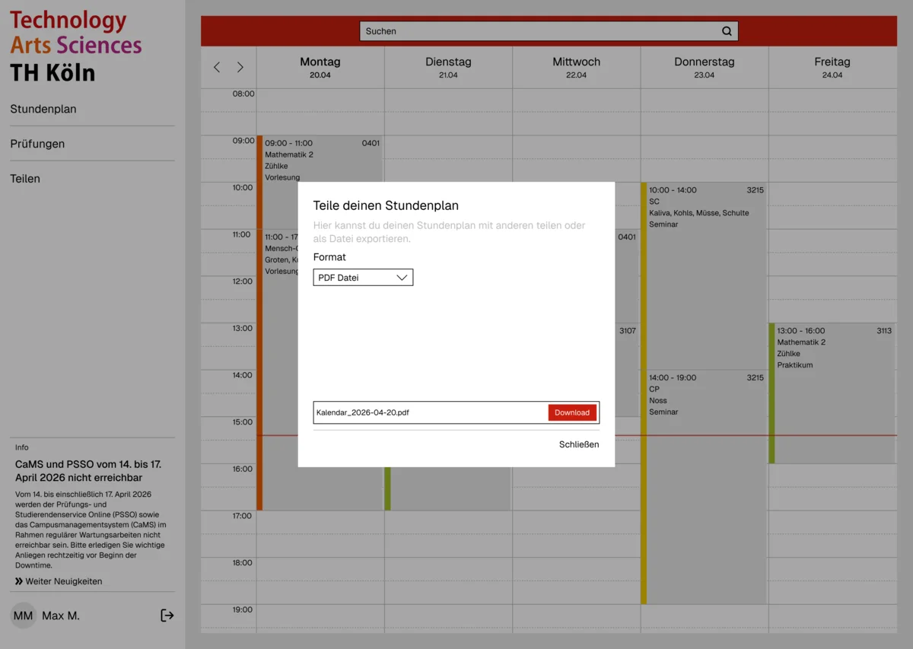Click the dropdown chevron in the Format selector
913x649 pixels.
pyautogui.click(x=402, y=278)
